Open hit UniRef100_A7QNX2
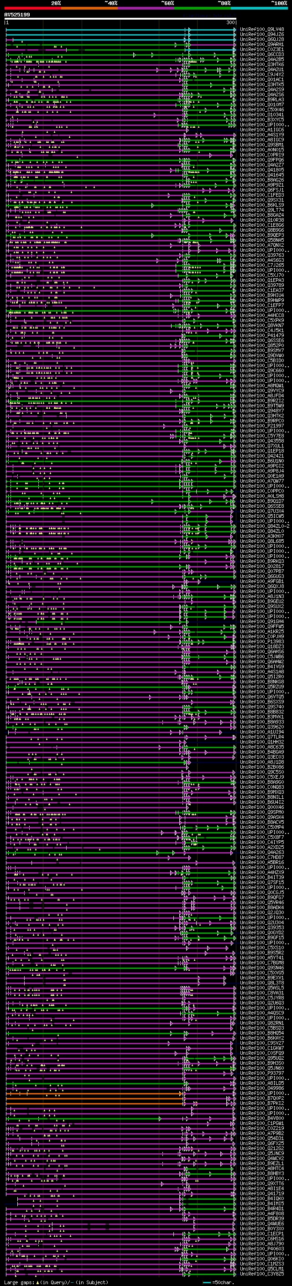This screenshot has width=292, height=1286. tap(262, 245)
